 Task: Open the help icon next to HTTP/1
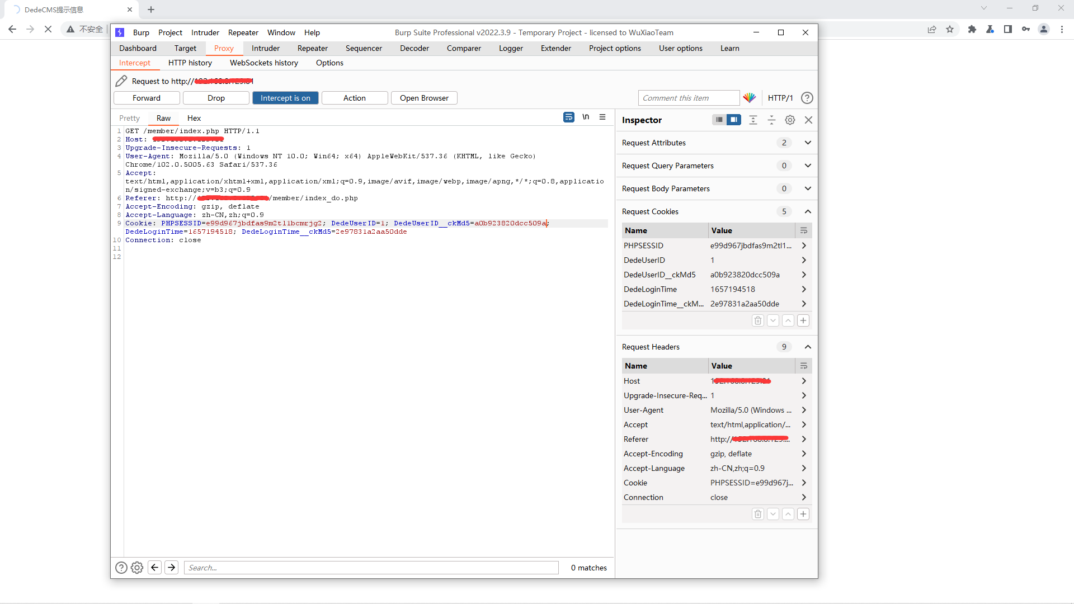(807, 98)
